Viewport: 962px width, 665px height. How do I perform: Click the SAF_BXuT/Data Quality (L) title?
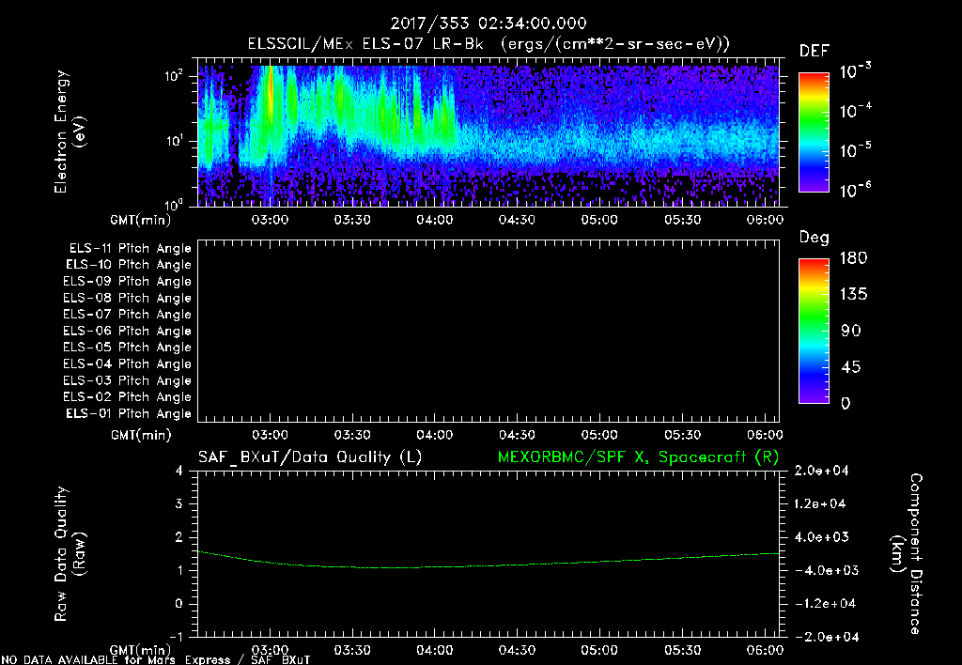coord(310,457)
